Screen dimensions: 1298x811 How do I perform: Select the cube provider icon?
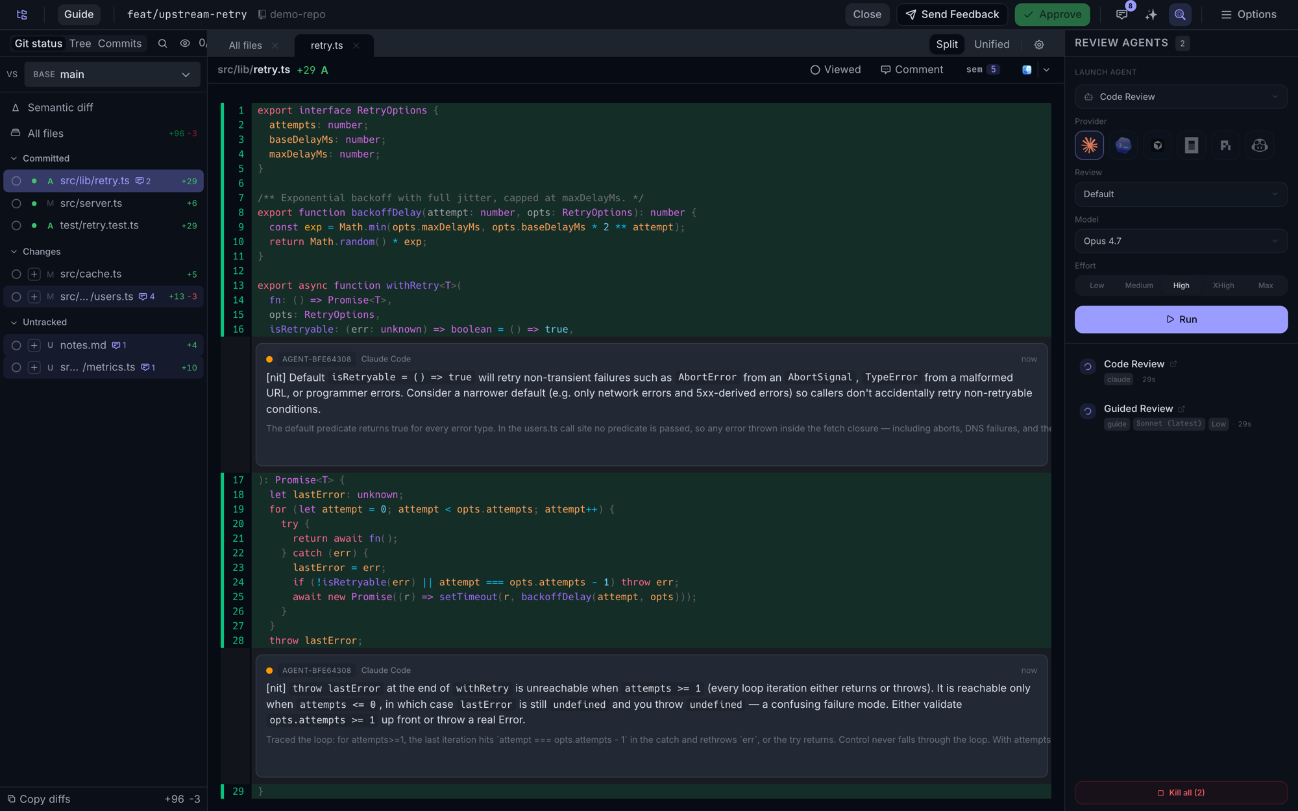click(x=1158, y=145)
